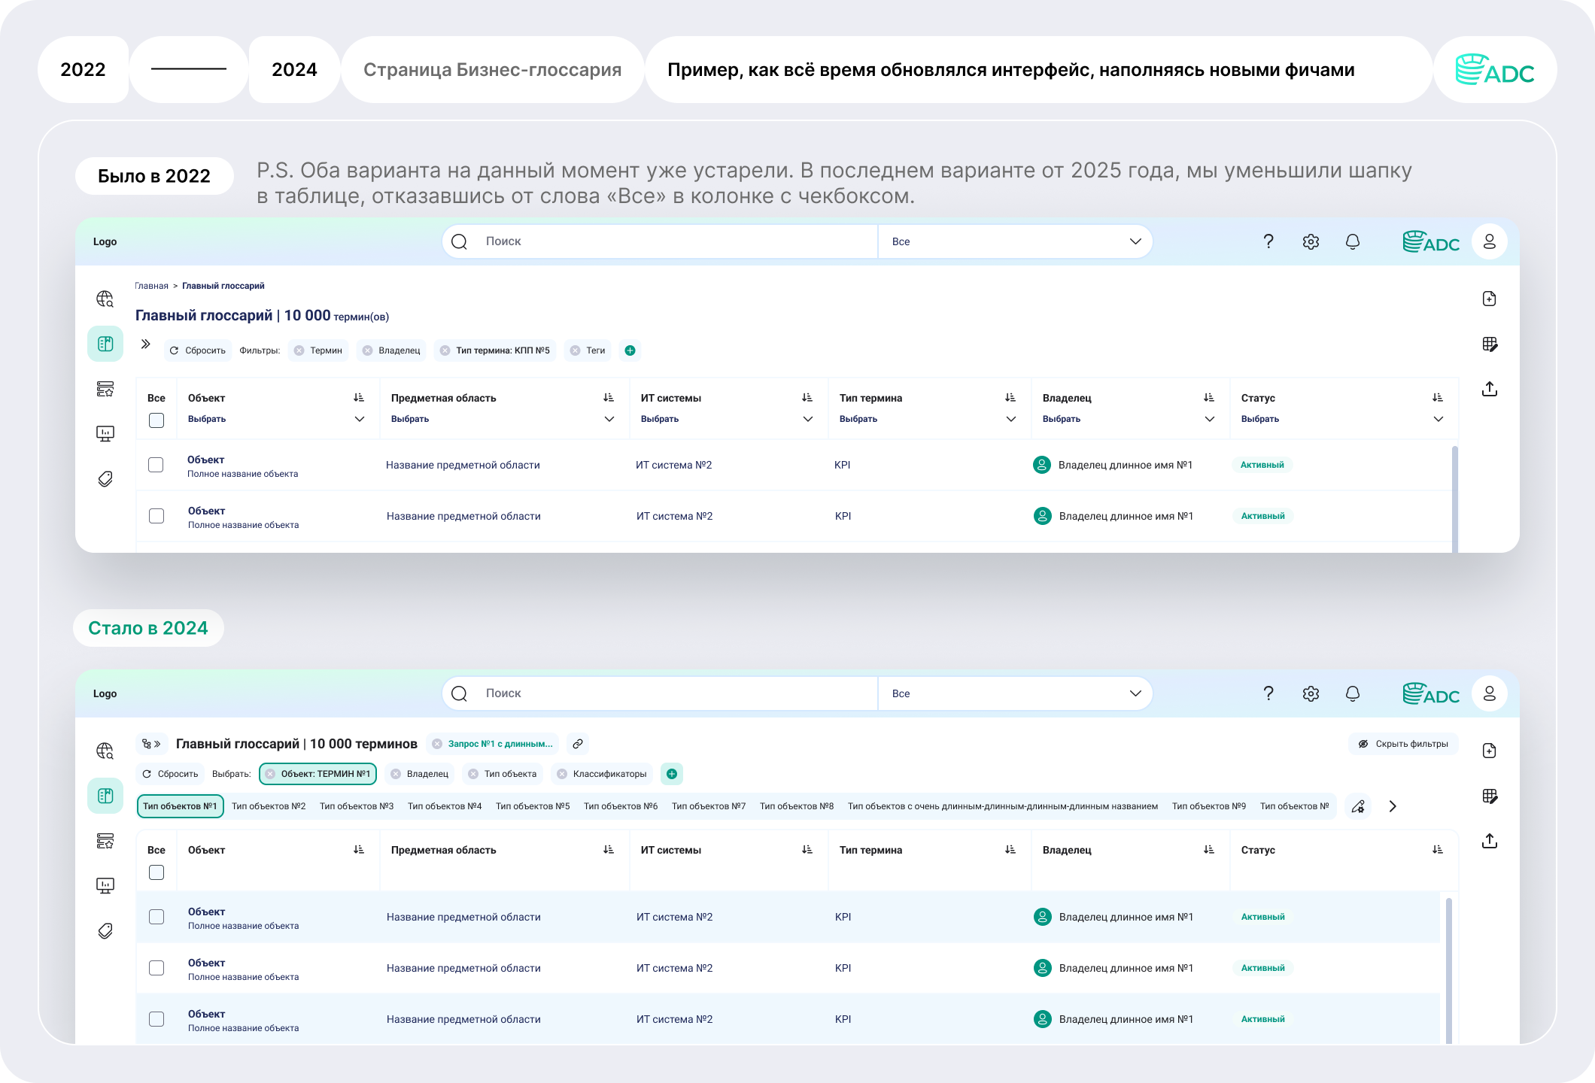
Task: Click add-document icon on 2022 panel right rail
Action: tap(1490, 299)
